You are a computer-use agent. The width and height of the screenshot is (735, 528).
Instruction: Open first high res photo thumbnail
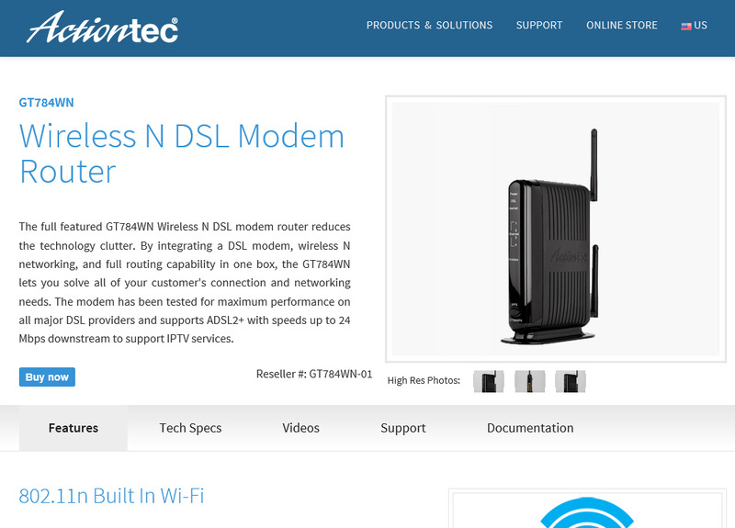pos(489,381)
